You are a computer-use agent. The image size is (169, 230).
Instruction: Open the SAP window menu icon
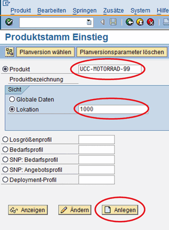[6, 3]
